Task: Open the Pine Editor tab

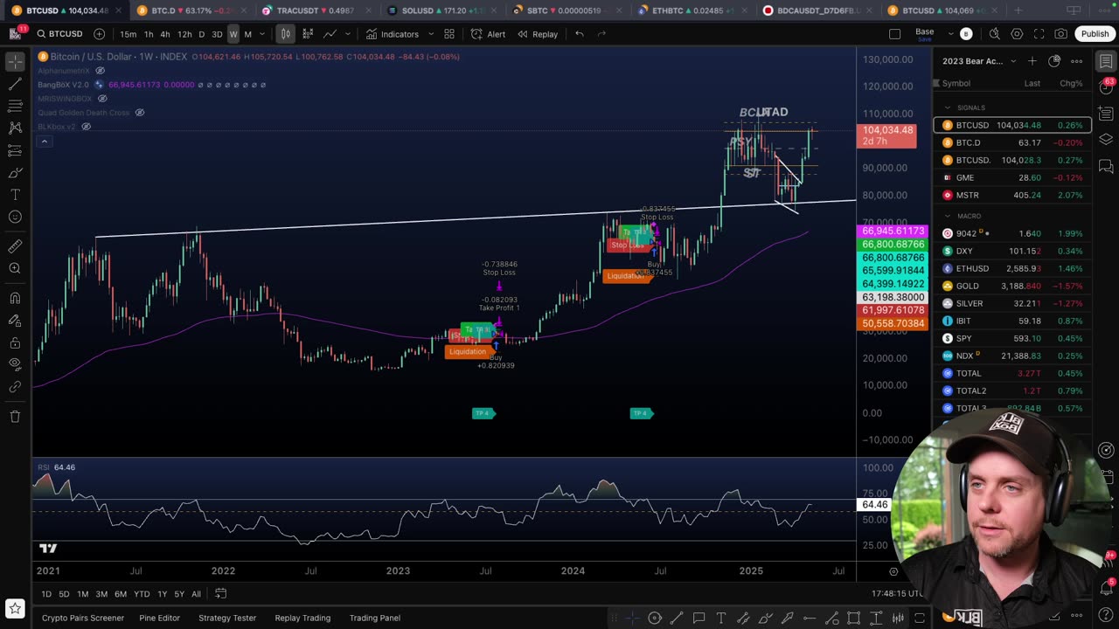Action: (159, 618)
